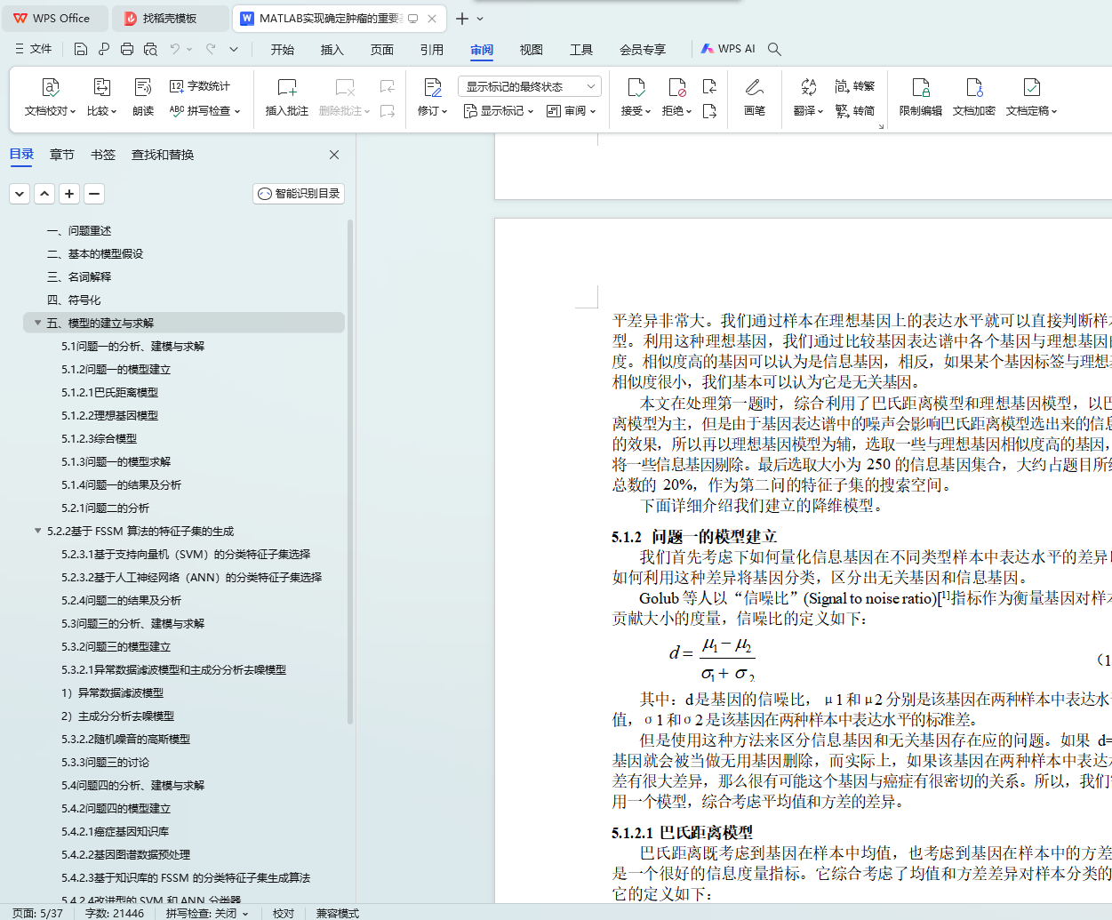This screenshot has width=1112, height=920.
Task: Open the WPS AI assistant
Action: (728, 49)
